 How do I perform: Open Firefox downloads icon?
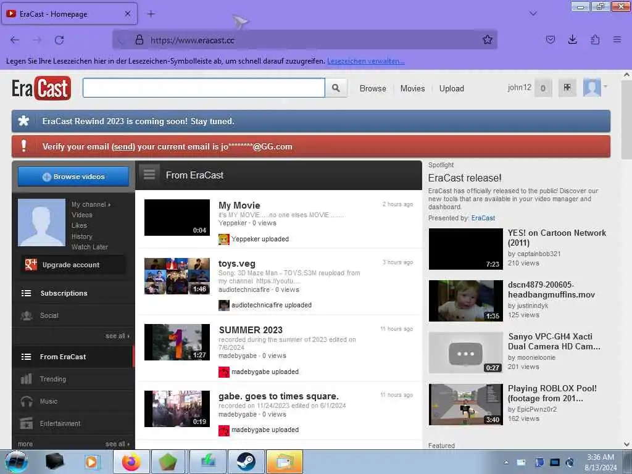coord(572,39)
